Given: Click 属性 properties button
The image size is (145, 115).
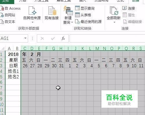Looking at the screenshot, I should [129, 15].
